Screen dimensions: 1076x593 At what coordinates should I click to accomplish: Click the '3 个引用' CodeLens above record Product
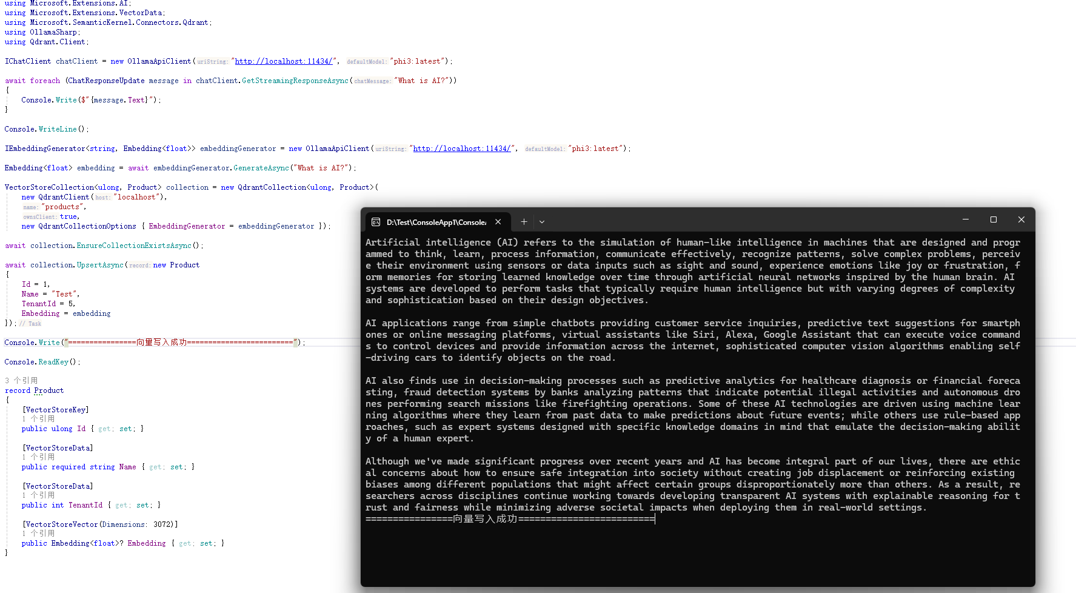21,381
